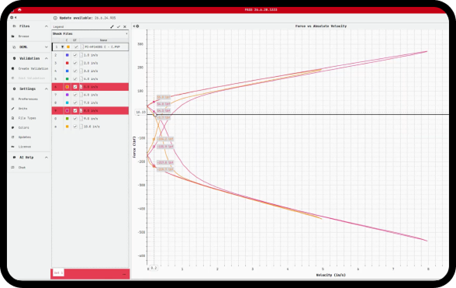This screenshot has height=288, width=456.
Task: Select Create Validation menu item
Action: (x=33, y=69)
